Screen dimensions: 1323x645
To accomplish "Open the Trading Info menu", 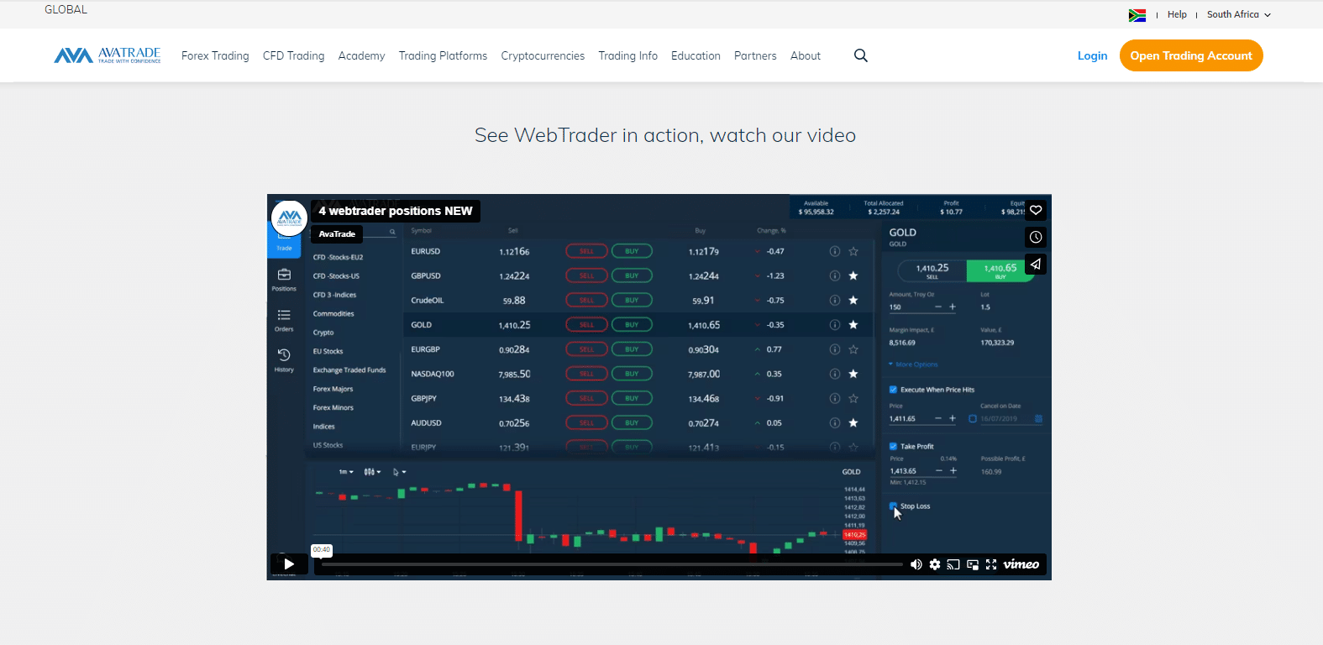I will click(x=627, y=55).
